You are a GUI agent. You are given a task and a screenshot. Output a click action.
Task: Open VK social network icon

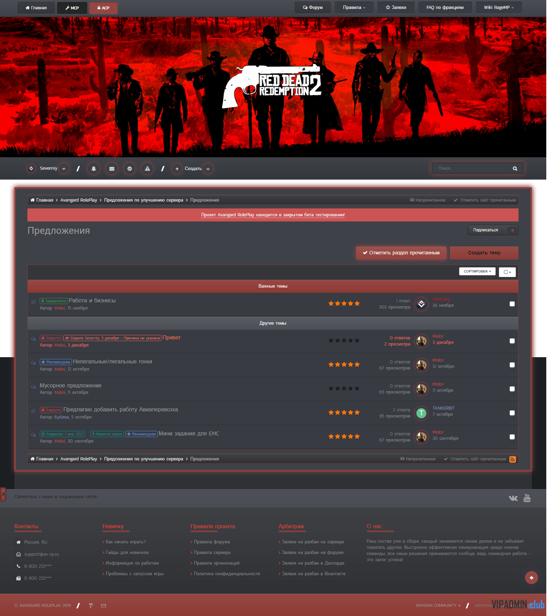[513, 498]
